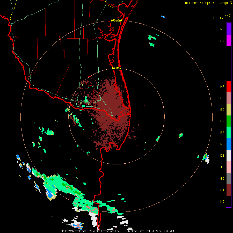The width and height of the screenshot is (233, 233).
Task: Click the BD yellow legend swatch
Action: pyautogui.click(x=229, y=110)
